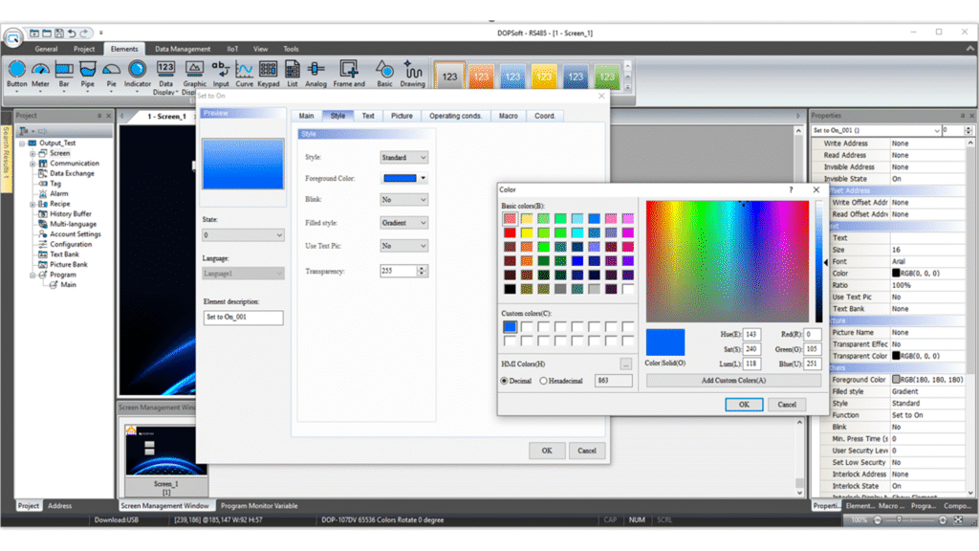Pick the Indicator element icon
The width and height of the screenshot is (979, 551).
tap(137, 69)
